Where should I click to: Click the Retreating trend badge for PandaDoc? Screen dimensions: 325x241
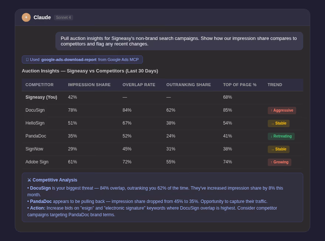(x=281, y=136)
